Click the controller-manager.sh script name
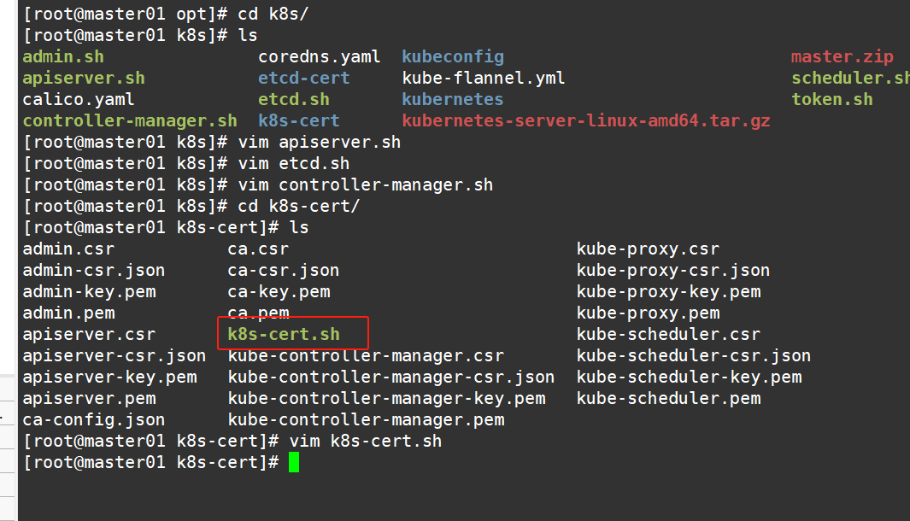 (130, 120)
